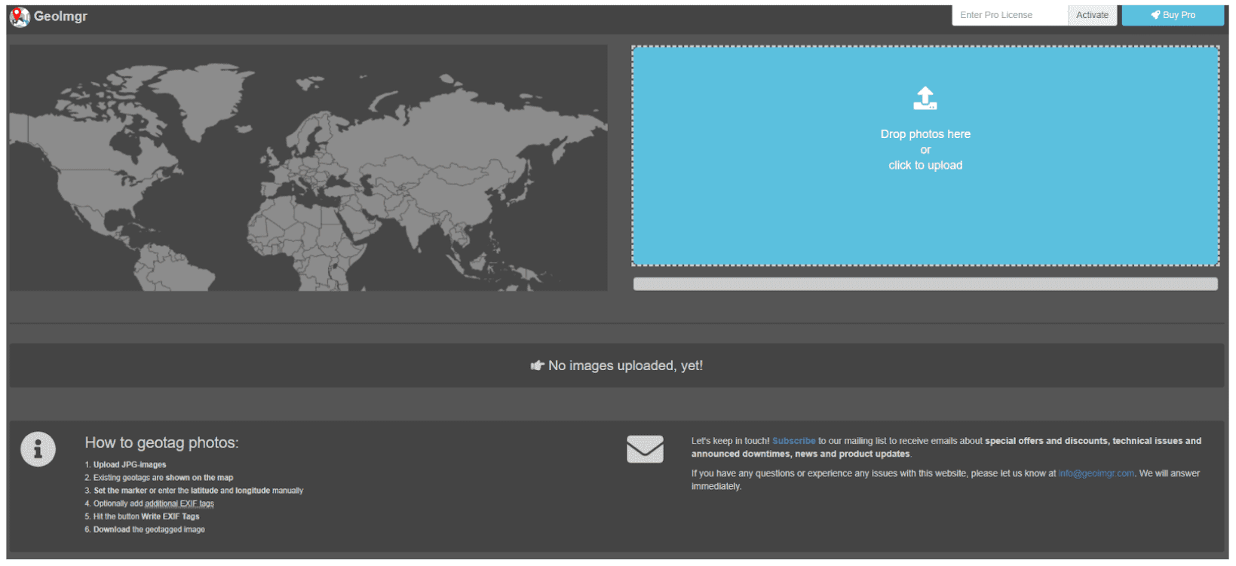Click step "Download the geotagged image"
1236x566 pixels.
pyautogui.click(x=149, y=530)
